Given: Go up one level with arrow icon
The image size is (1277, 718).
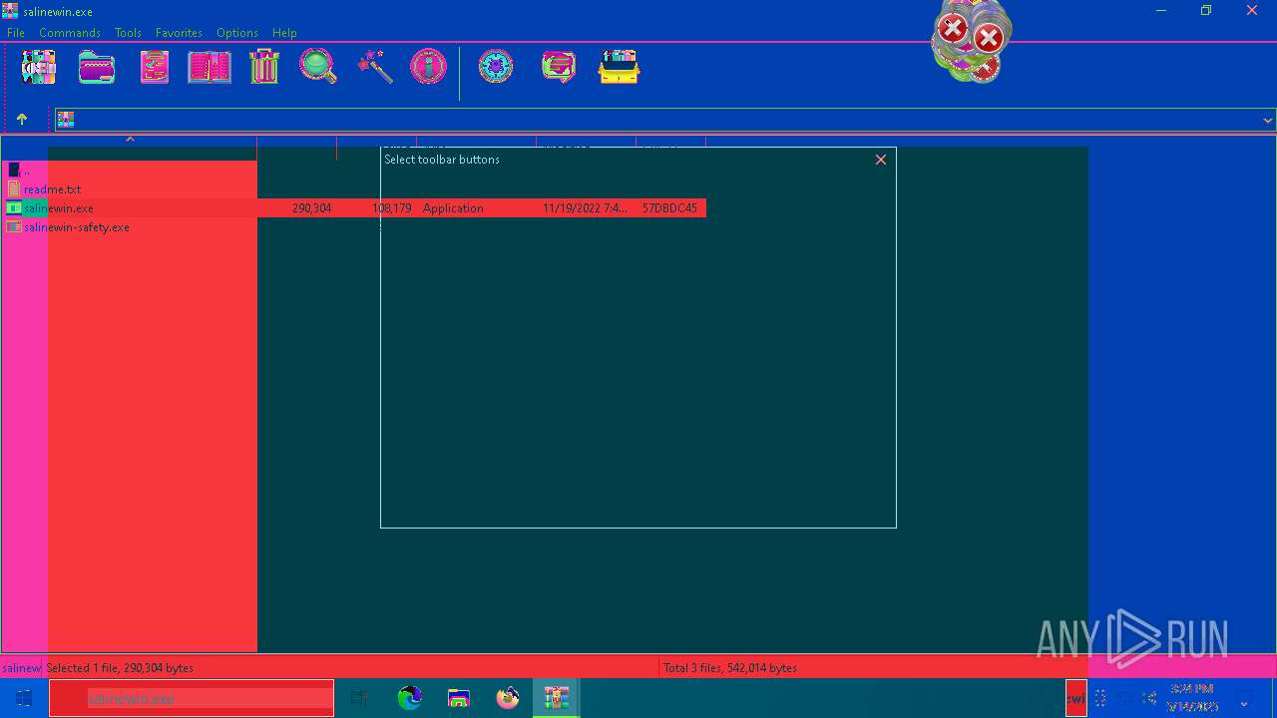Looking at the screenshot, I should pos(21,120).
